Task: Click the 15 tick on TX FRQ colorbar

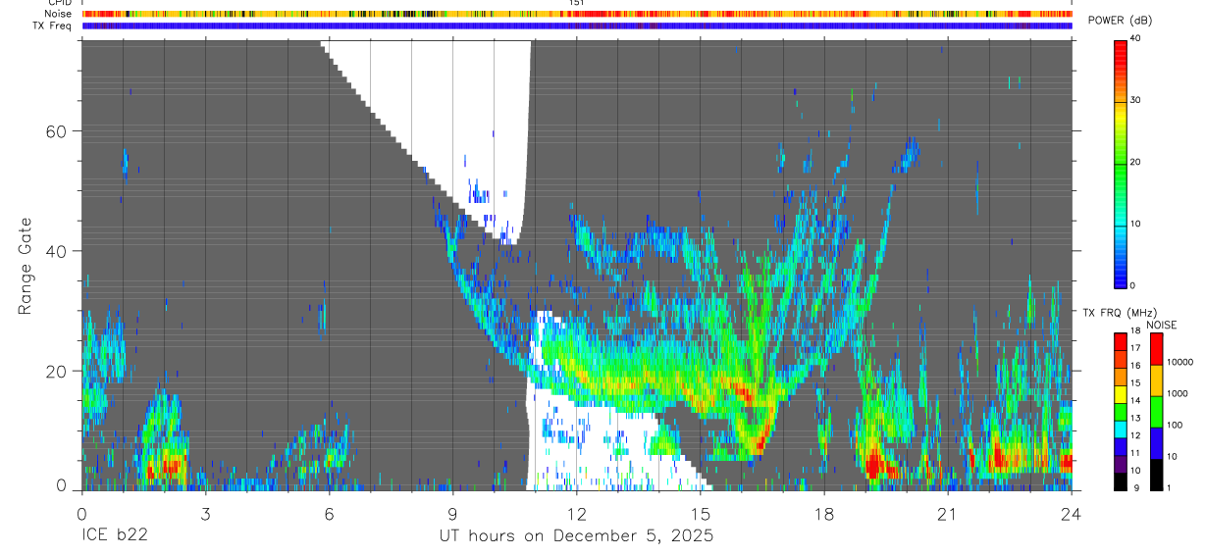Action: pyautogui.click(x=1136, y=383)
